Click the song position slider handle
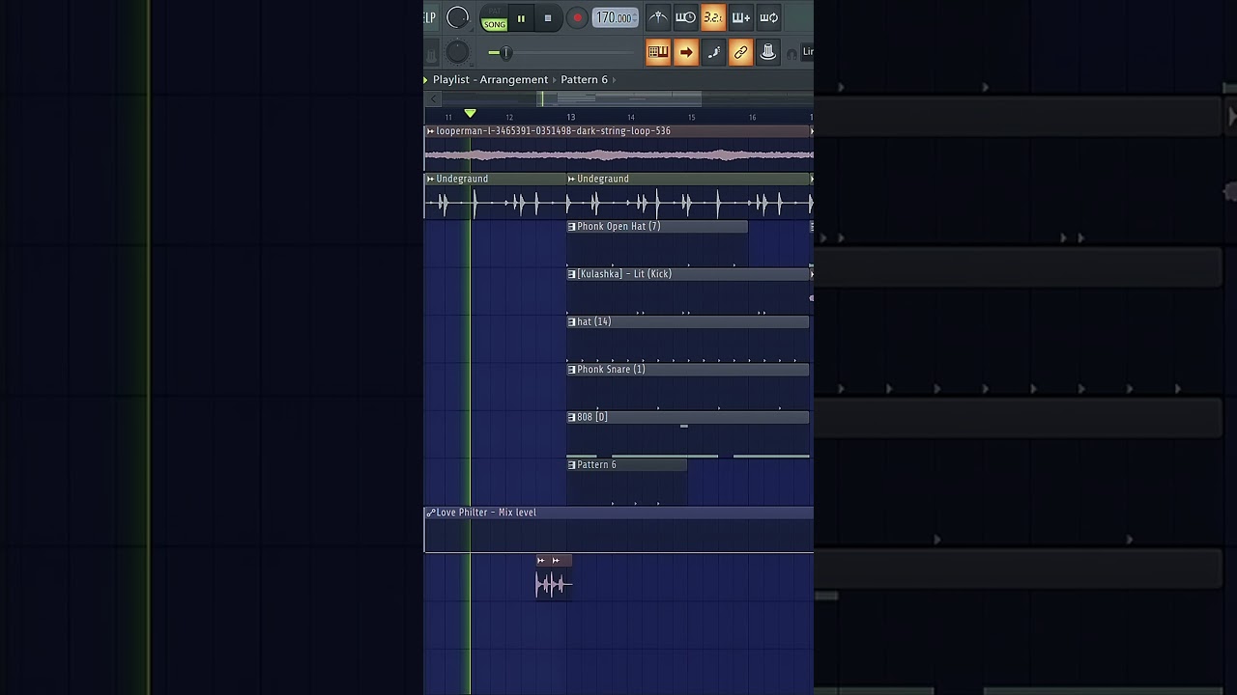 coord(504,52)
